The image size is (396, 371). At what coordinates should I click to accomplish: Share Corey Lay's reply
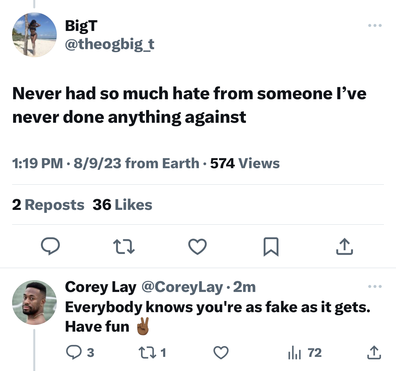click(x=374, y=353)
